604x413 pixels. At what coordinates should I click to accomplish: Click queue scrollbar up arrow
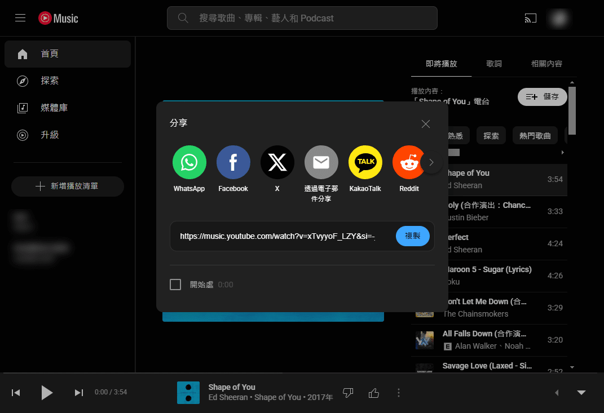572,82
